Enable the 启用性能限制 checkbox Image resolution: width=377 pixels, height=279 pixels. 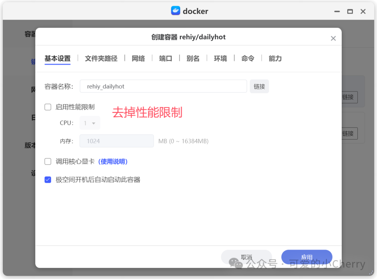48,107
